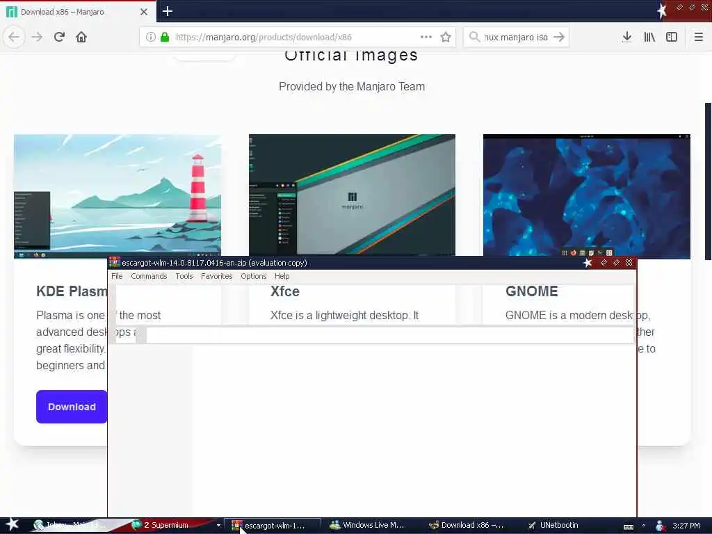This screenshot has height=534, width=712.
Task: Switch to Download x86 Firefox taskbar button
Action: (467, 525)
